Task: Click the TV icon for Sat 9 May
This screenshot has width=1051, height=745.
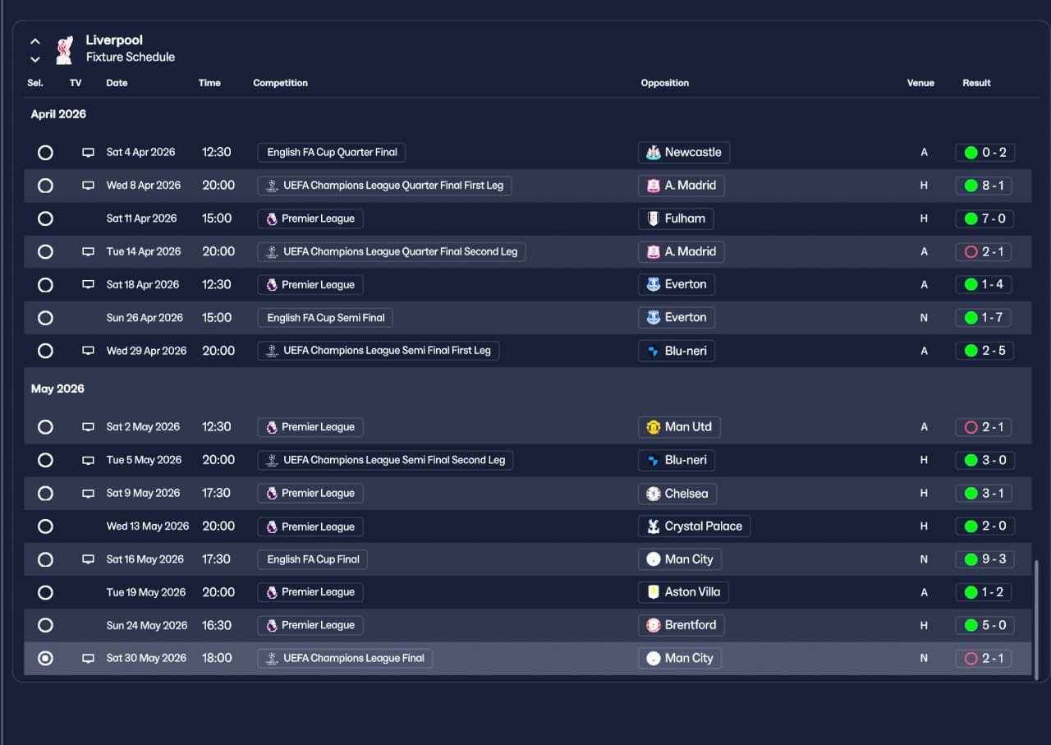Action: click(x=88, y=494)
